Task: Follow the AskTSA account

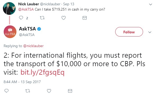Action: pos(129,32)
